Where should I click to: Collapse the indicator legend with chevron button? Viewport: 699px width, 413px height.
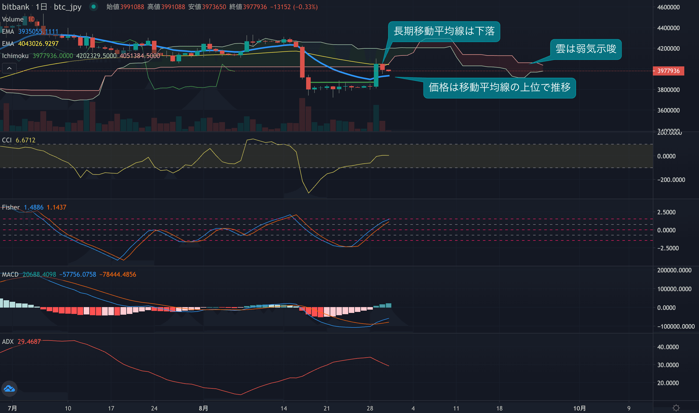9,68
